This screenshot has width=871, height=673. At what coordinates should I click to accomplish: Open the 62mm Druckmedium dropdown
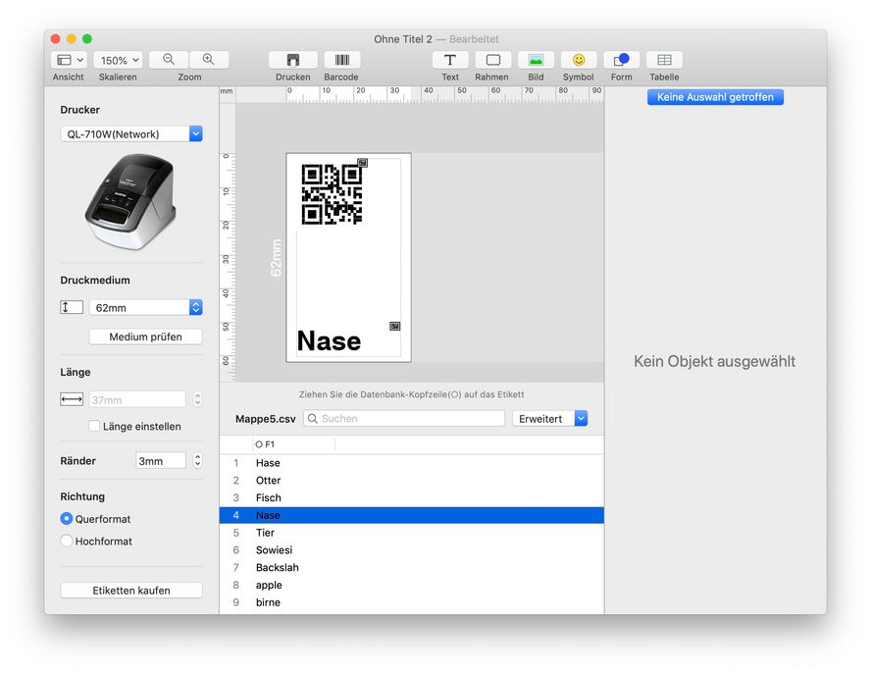point(145,307)
